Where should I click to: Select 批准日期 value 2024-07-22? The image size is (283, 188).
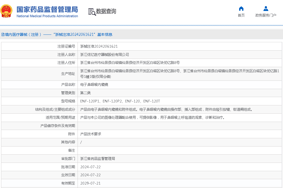[90, 167]
